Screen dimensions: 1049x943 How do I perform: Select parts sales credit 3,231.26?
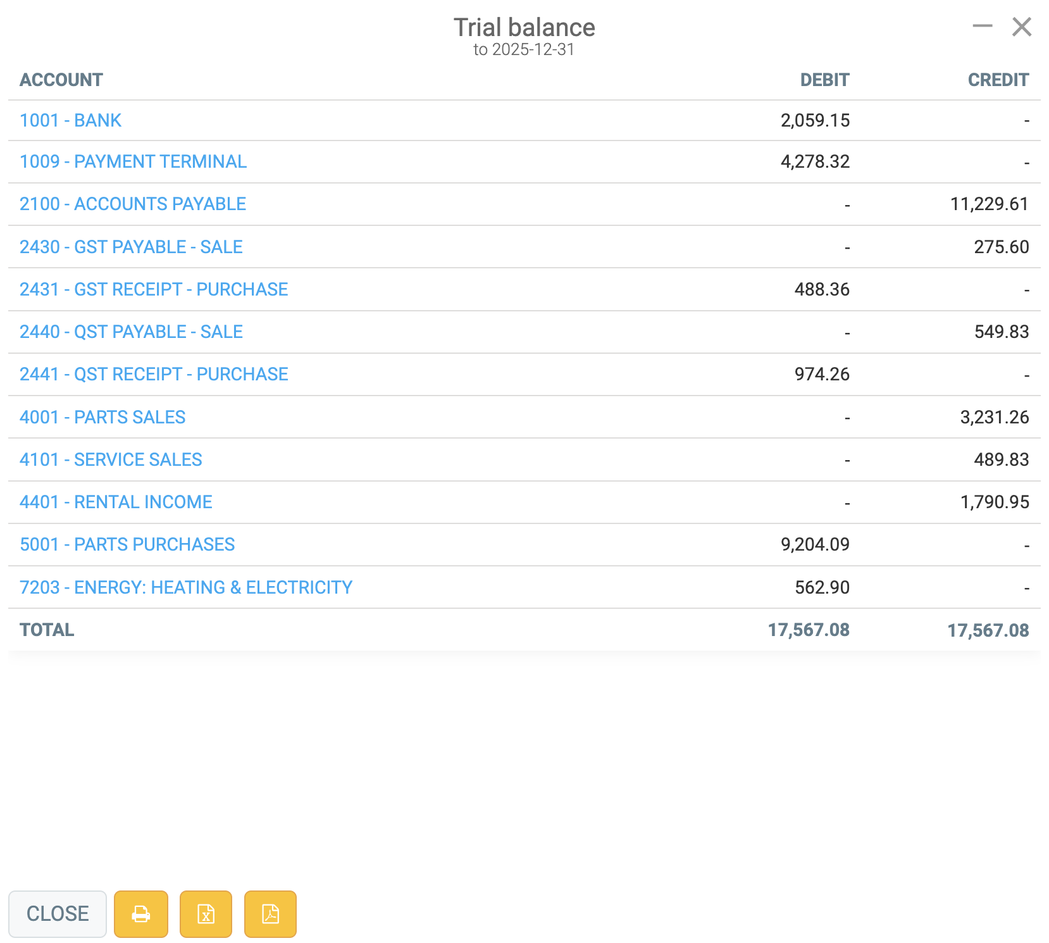[x=995, y=417]
